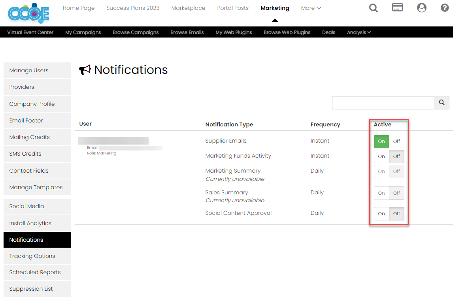Go to the Suppression List sidebar entry
The height and width of the screenshot is (301, 466).
(31, 289)
